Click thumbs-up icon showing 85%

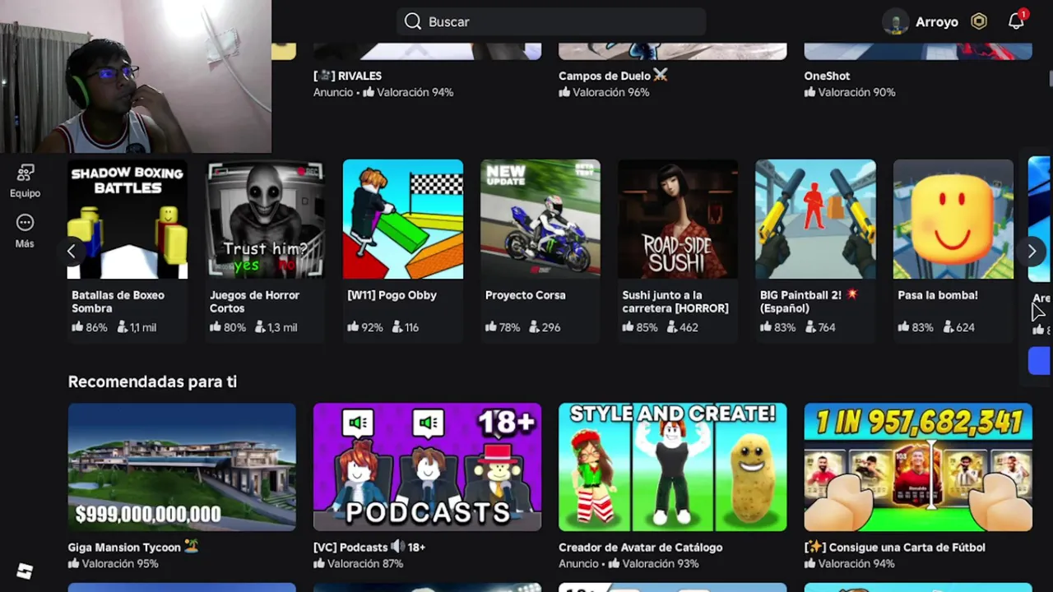(628, 327)
